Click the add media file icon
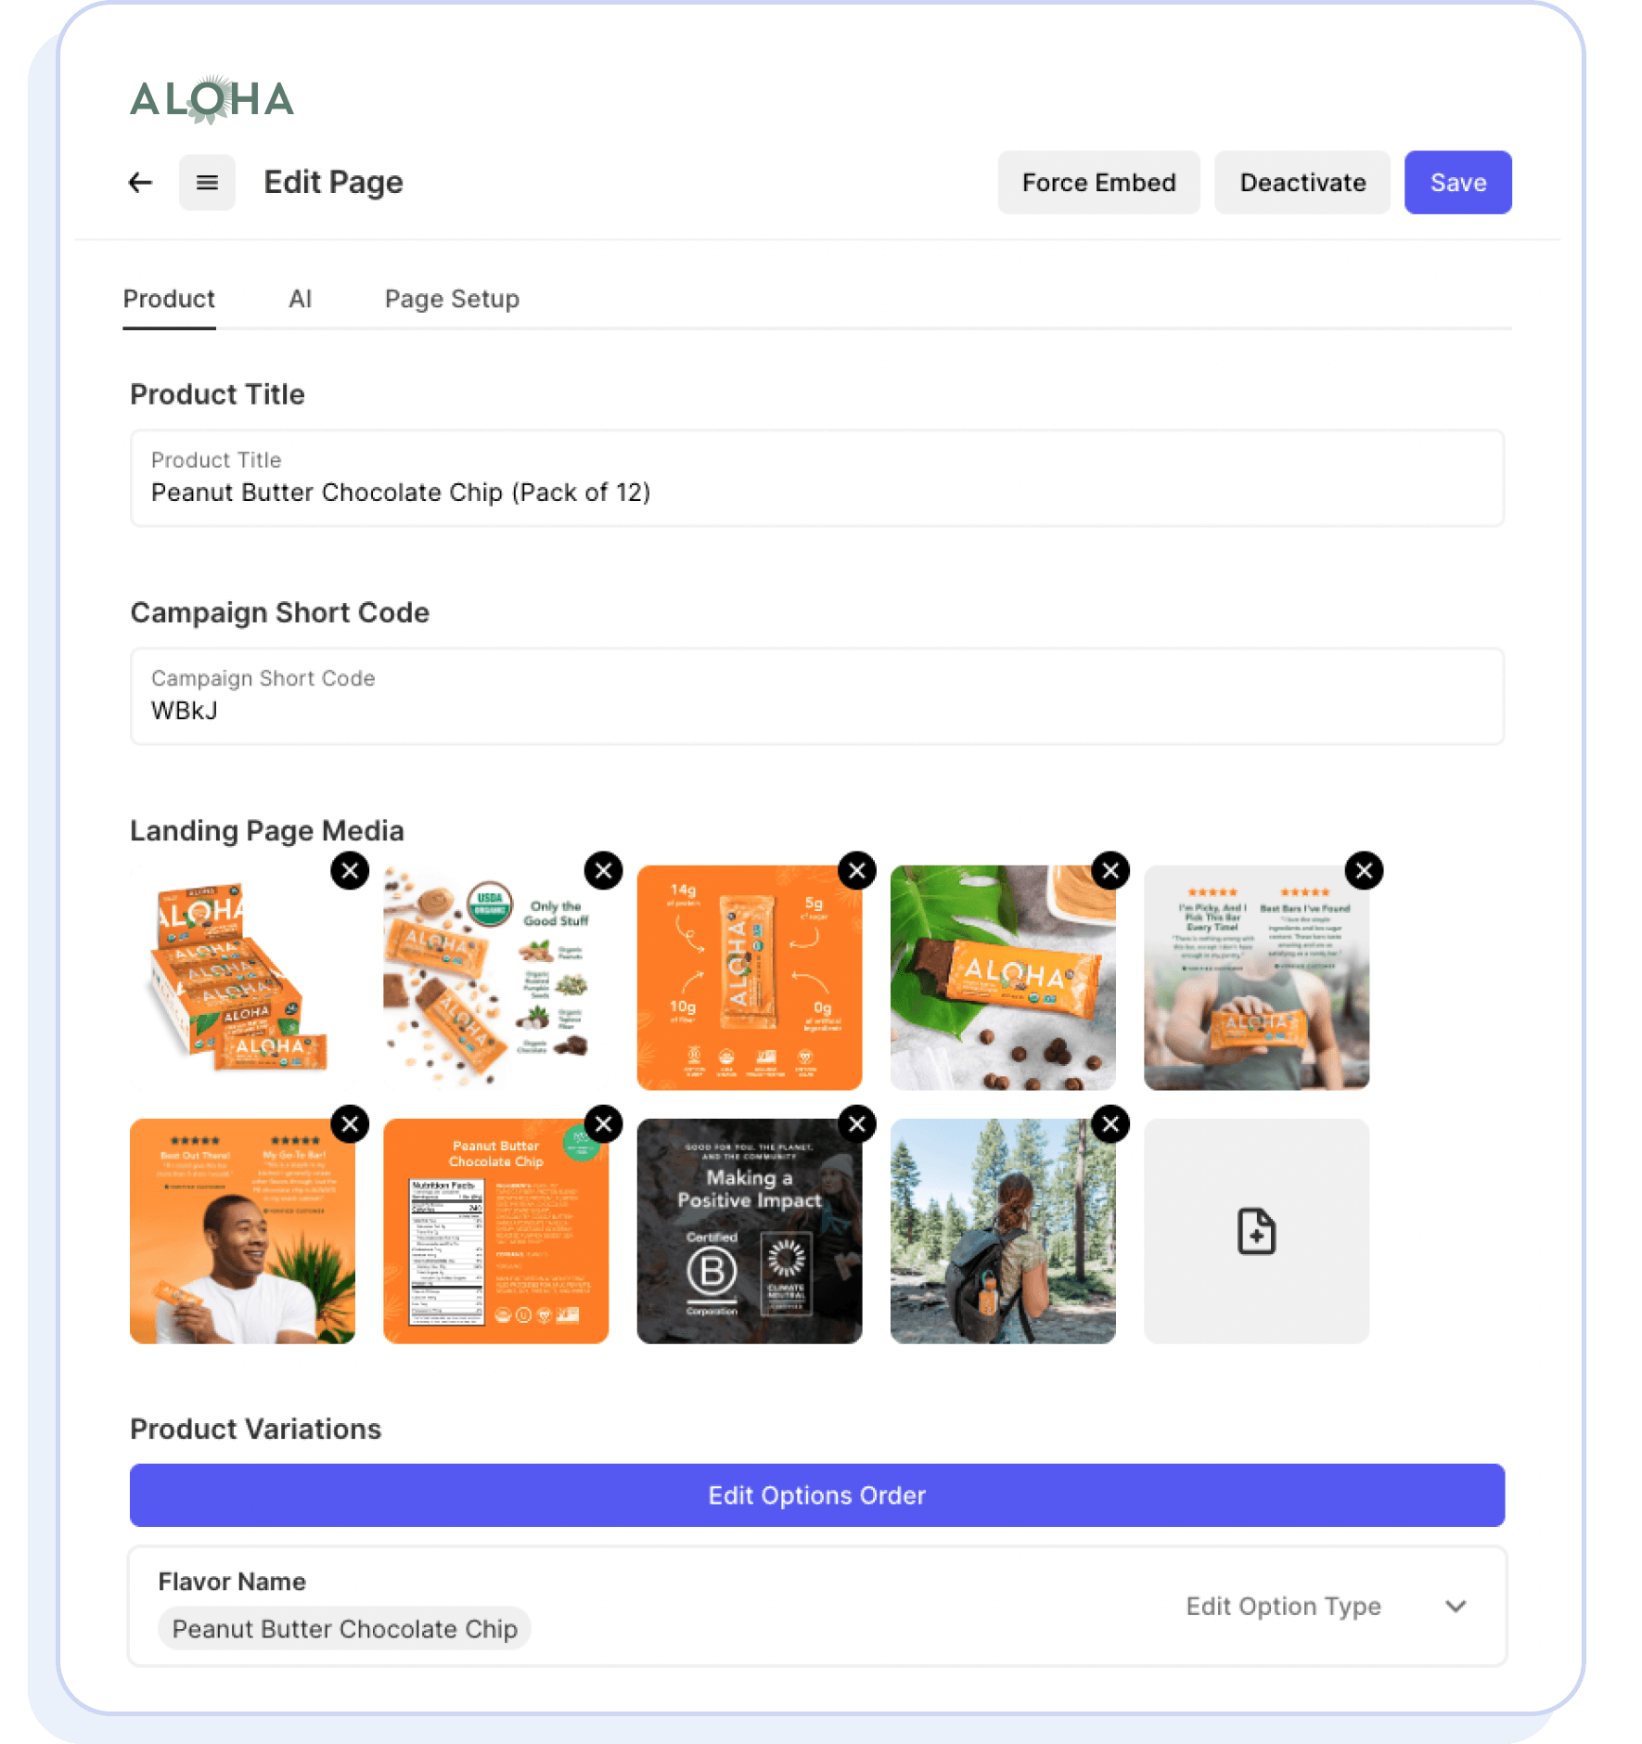Screen dimensions: 1642x1744 pyautogui.click(x=1256, y=1231)
